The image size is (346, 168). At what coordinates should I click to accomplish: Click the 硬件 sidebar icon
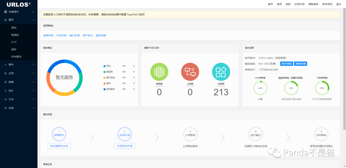pyautogui.click(x=6, y=65)
